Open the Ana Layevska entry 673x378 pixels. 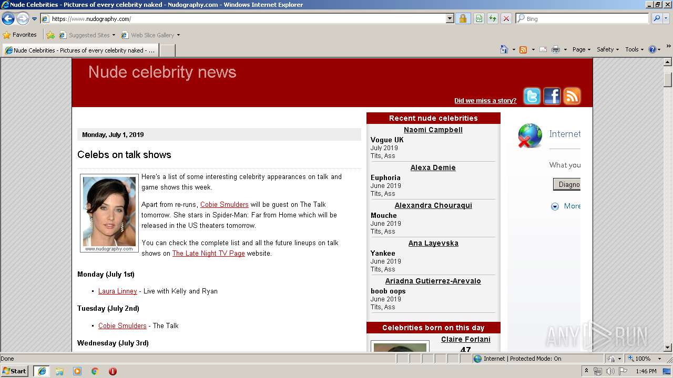433,244
